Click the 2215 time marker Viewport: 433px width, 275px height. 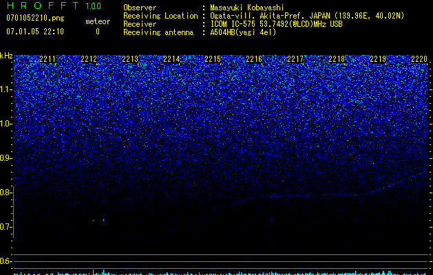coord(213,59)
